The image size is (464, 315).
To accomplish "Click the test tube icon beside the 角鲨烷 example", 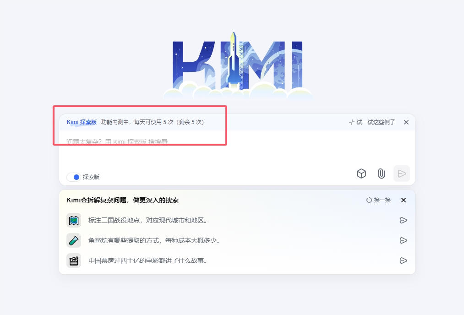I will (74, 240).
